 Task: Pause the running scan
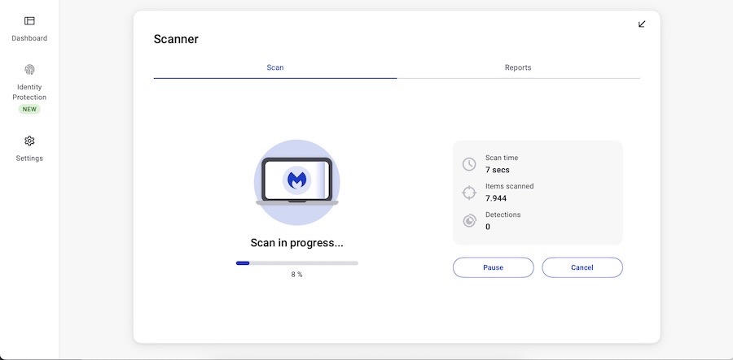(494, 267)
